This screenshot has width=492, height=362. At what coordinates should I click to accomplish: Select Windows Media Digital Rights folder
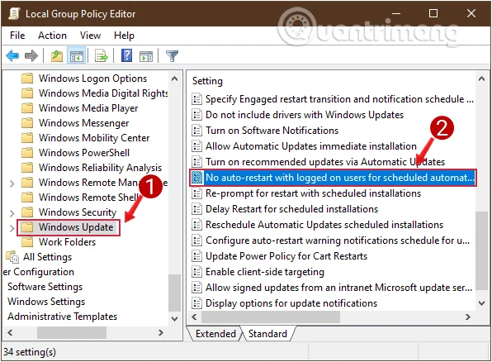pos(103,93)
